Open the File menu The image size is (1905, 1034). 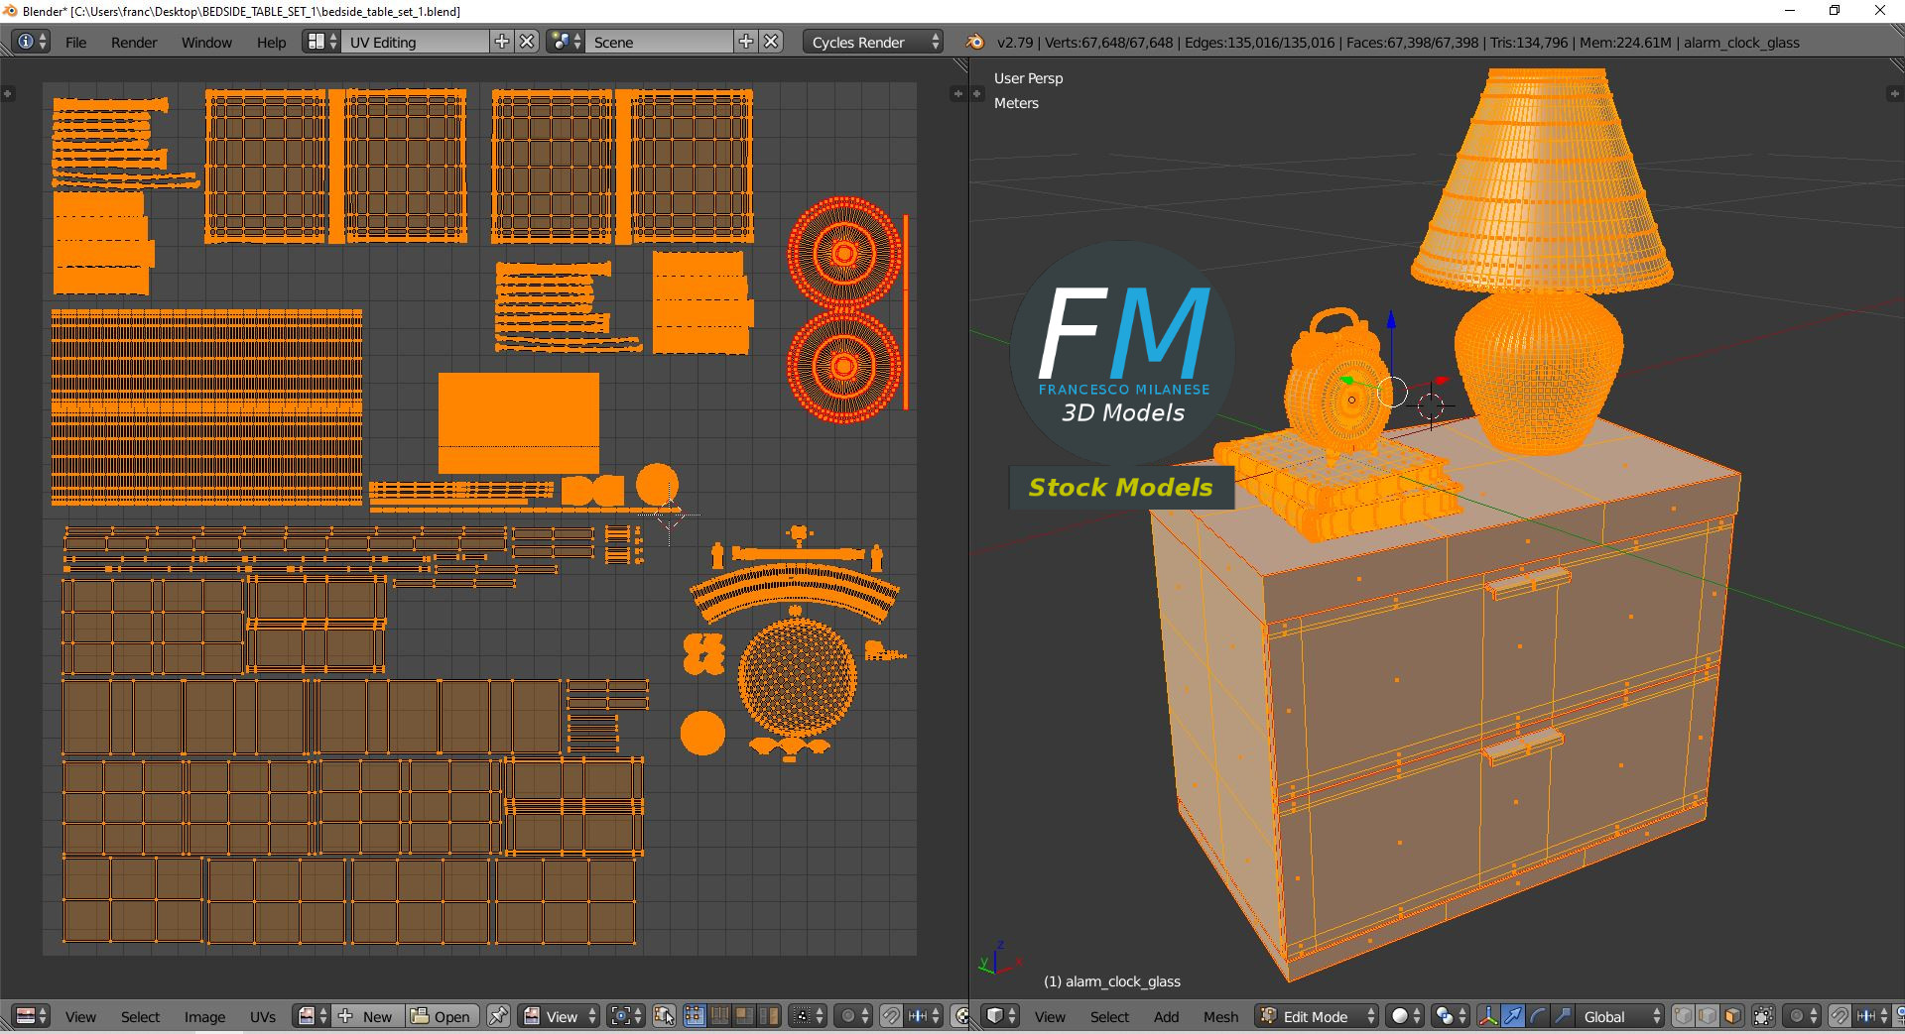(x=75, y=43)
